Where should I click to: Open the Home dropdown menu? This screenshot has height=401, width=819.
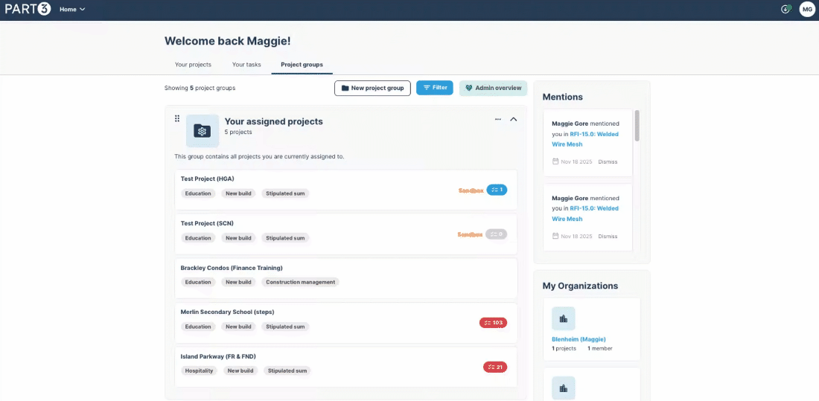point(72,10)
